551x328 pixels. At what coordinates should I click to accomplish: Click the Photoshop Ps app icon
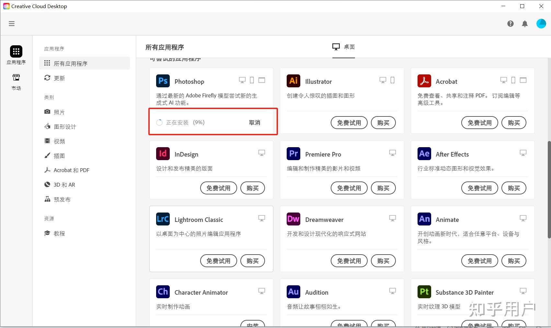tap(163, 81)
